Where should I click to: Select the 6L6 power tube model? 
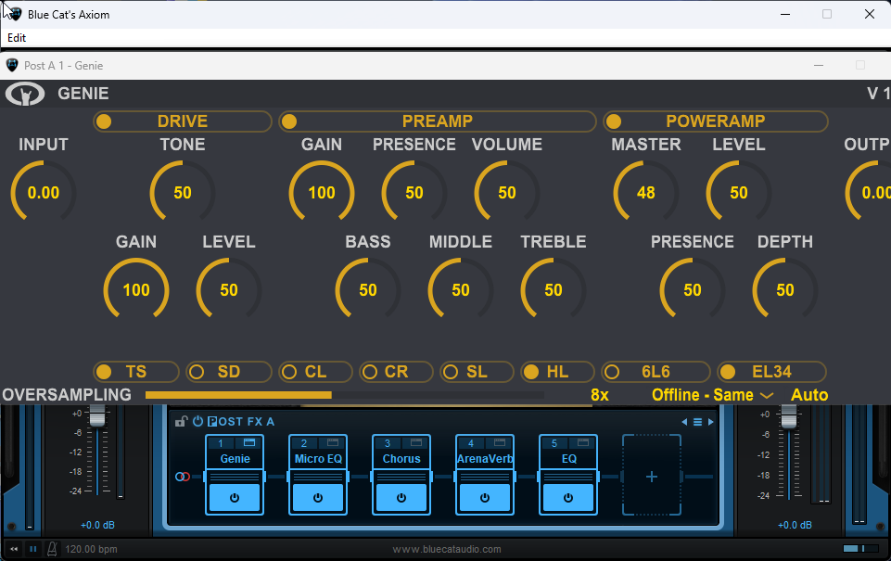pyautogui.click(x=656, y=372)
